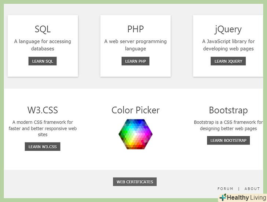Click the W3.CSS section heading
The height and width of the screenshot is (202, 267).
[x=43, y=110]
